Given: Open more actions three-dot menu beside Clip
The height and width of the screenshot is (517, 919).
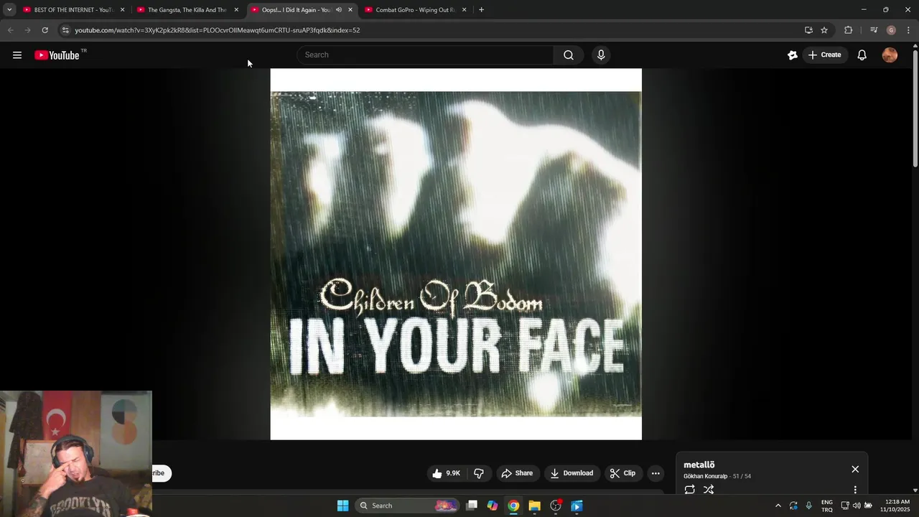Looking at the screenshot, I should click(656, 473).
